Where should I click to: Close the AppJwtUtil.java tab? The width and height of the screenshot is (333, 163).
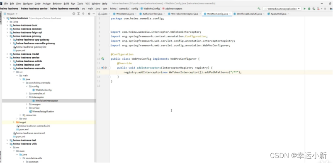coord(288,14)
